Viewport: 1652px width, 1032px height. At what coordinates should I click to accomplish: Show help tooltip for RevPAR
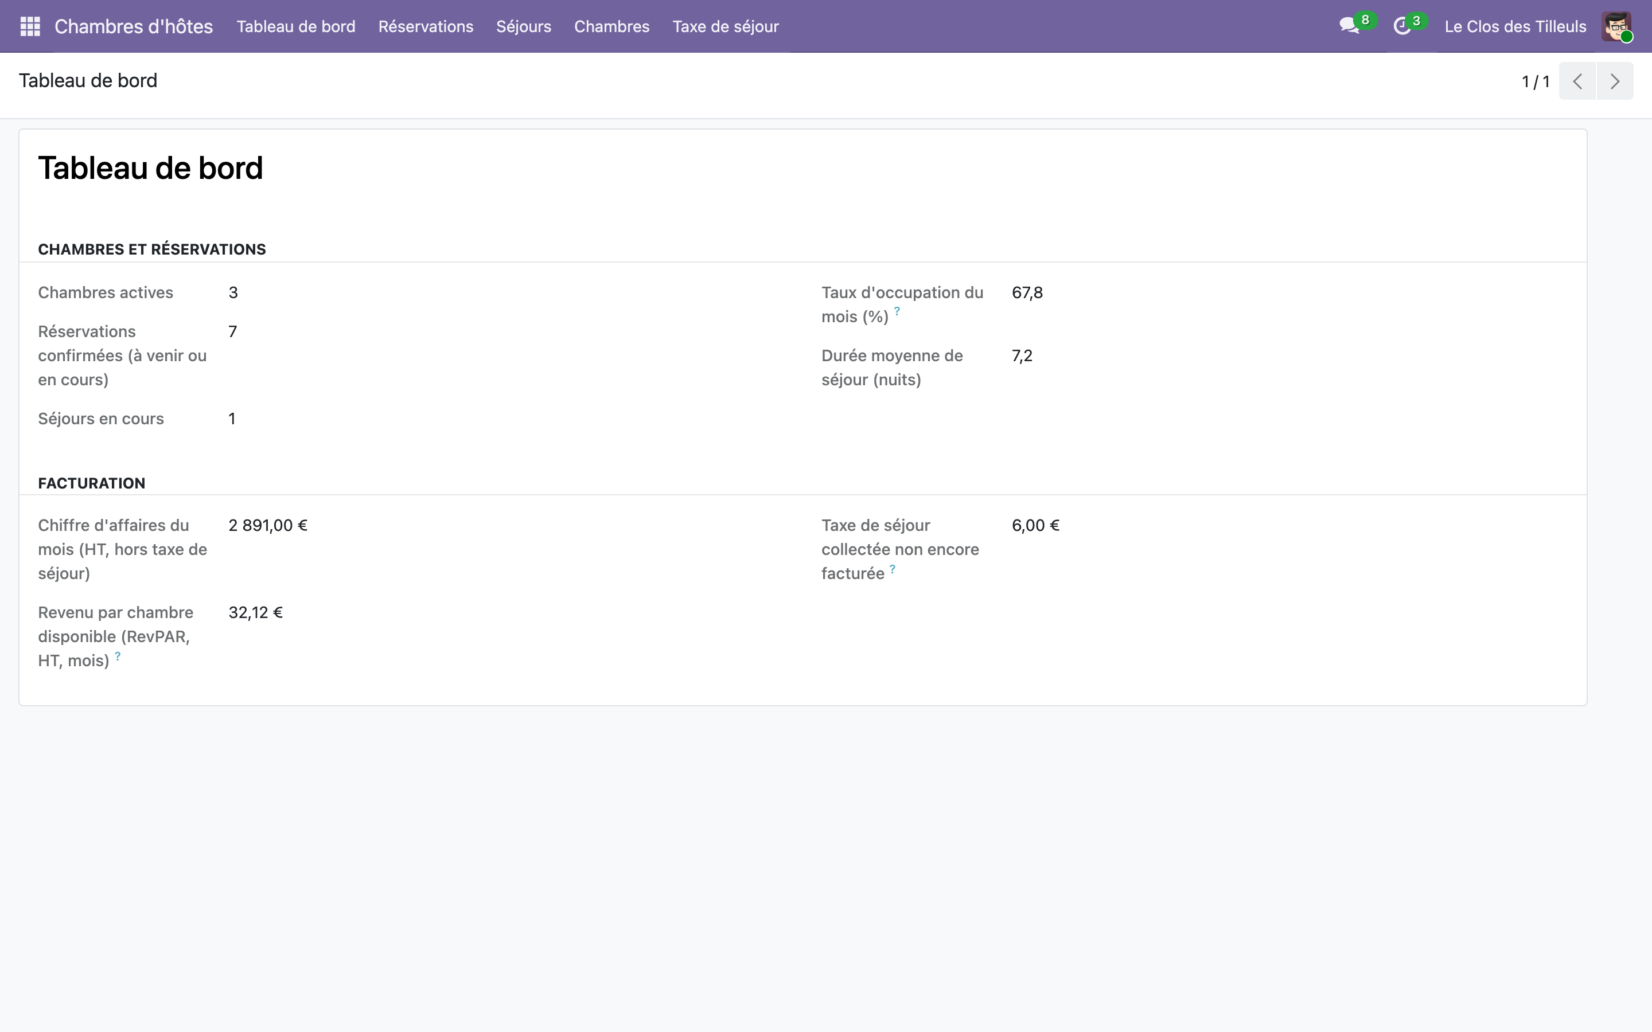(118, 656)
